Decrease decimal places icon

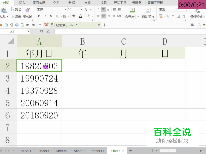pyautogui.click(x=184, y=16)
